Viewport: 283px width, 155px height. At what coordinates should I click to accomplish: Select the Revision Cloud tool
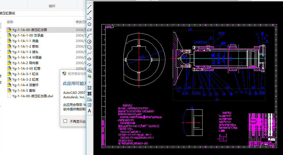pos(89,47)
